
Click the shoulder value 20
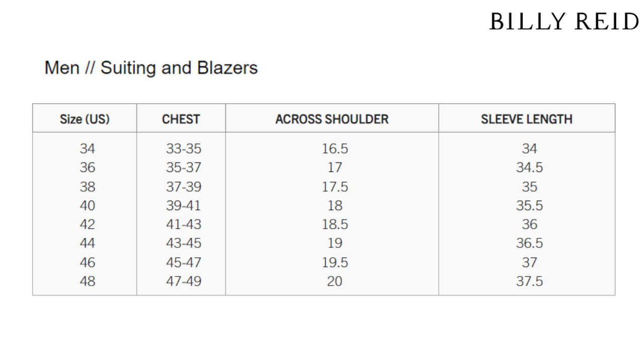pos(335,281)
